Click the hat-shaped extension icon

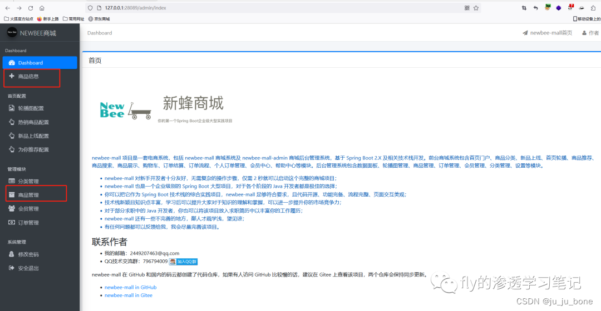(x=582, y=8)
